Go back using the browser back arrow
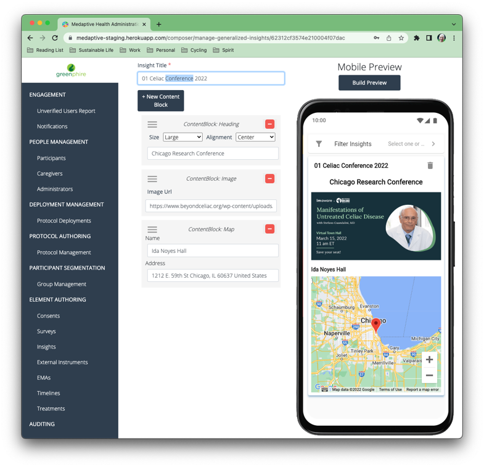484x467 pixels. coord(30,38)
